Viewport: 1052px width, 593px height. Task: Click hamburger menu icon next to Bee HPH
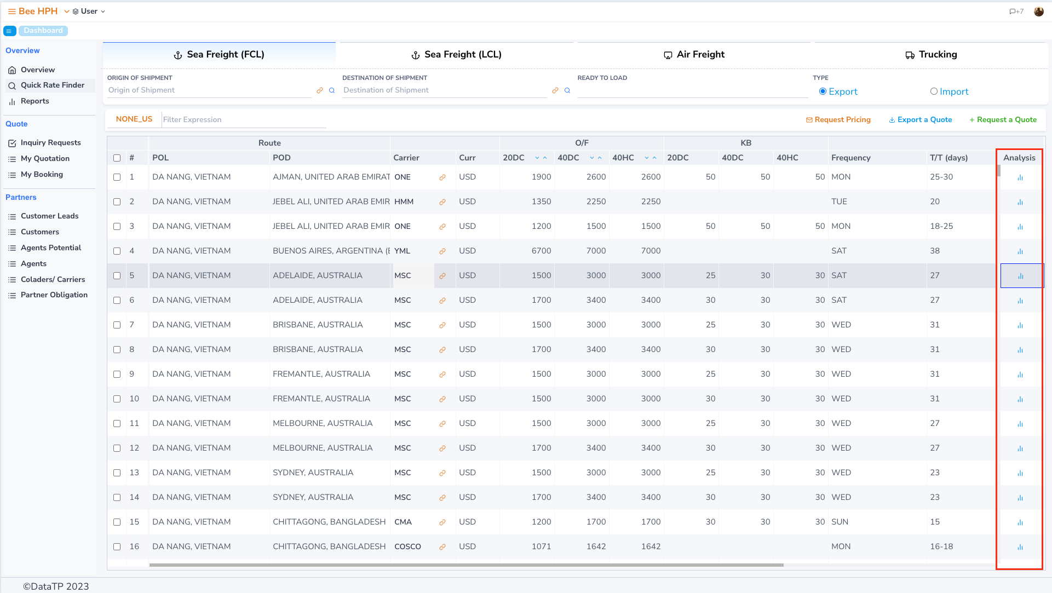[12, 11]
